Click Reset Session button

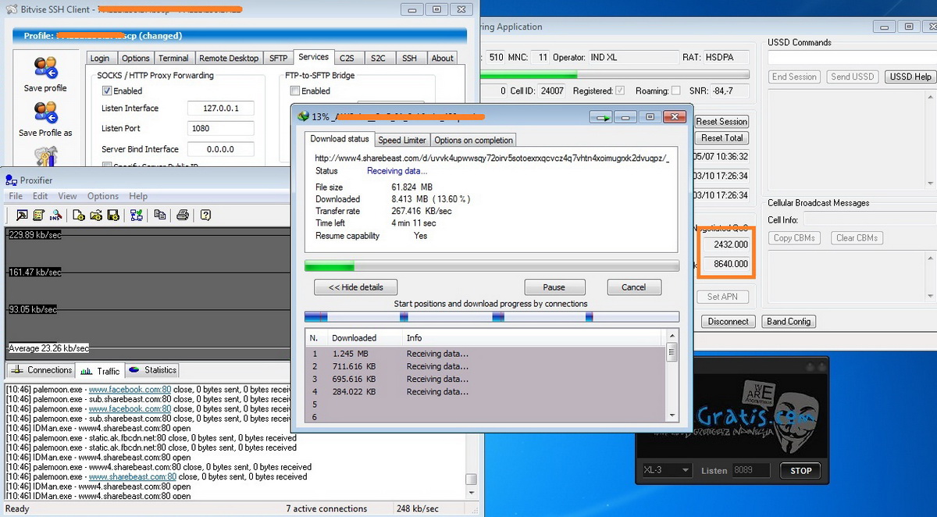722,122
